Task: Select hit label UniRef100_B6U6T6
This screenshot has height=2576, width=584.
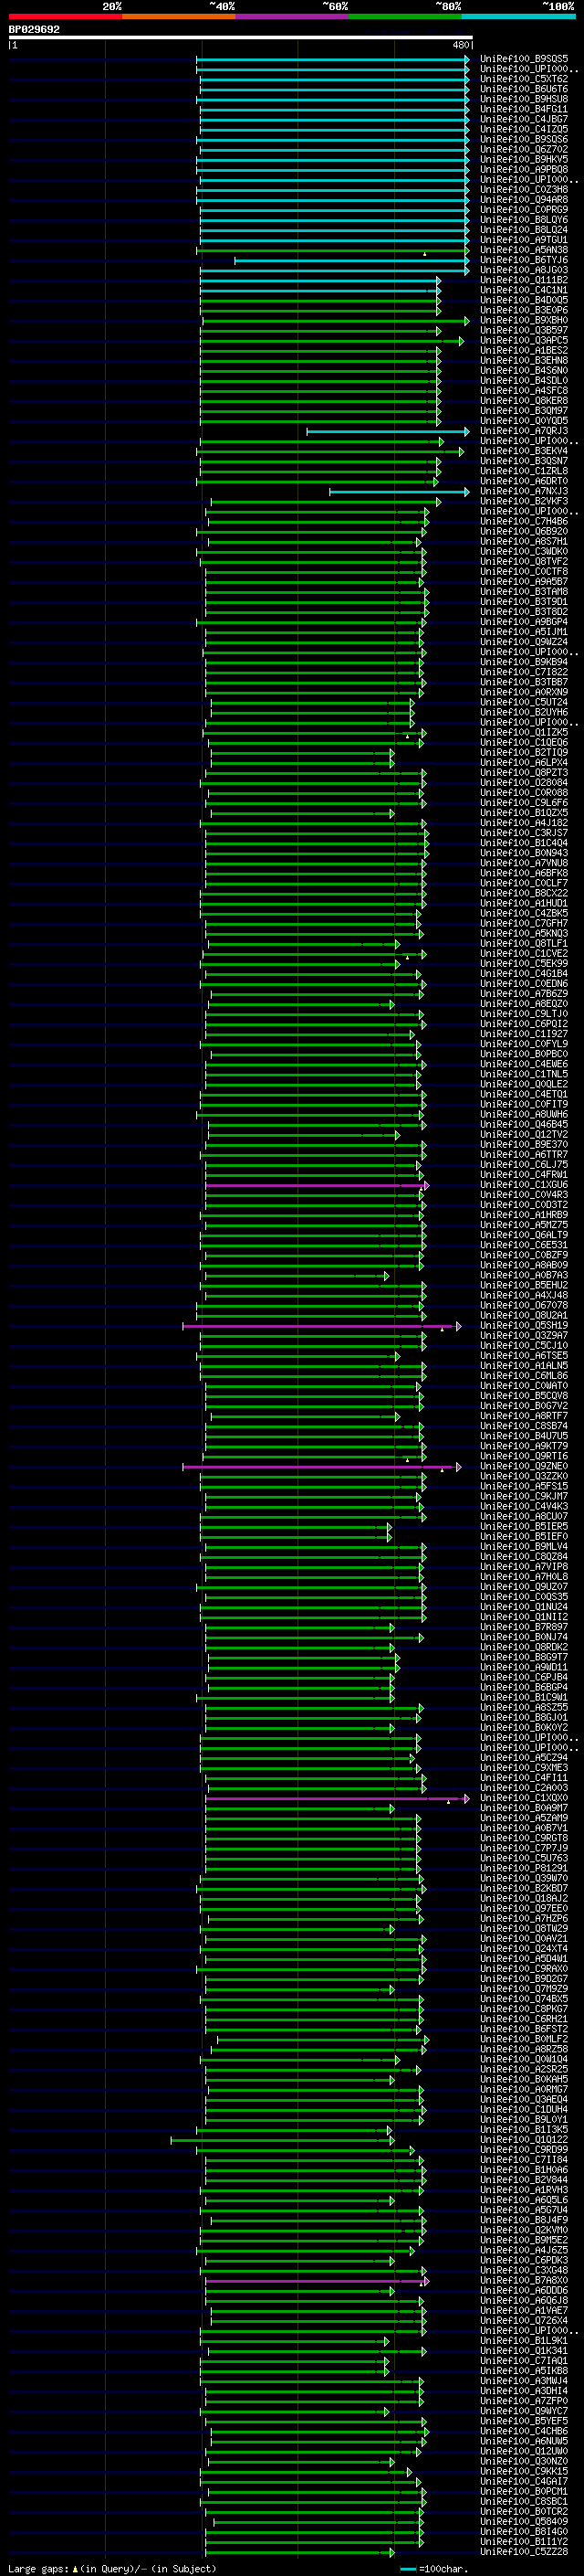Action: [x=524, y=89]
